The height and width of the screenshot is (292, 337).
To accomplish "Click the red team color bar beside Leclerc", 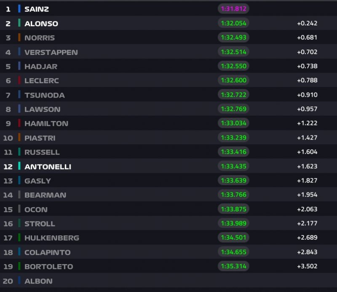I will coord(19,81).
